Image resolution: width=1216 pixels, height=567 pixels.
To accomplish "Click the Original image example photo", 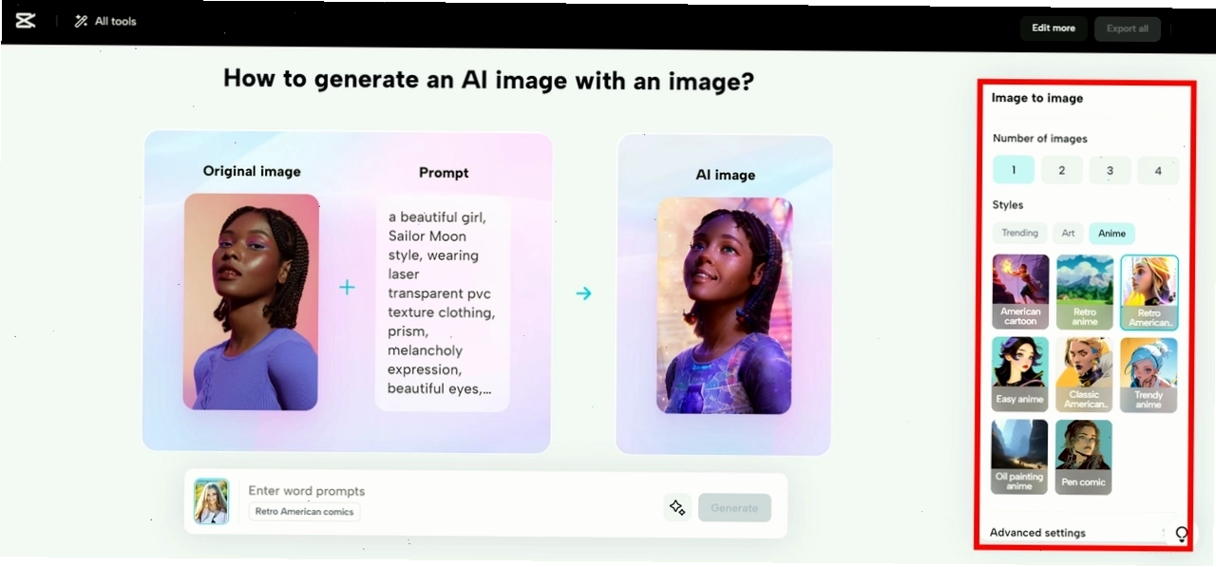I will coord(251,302).
